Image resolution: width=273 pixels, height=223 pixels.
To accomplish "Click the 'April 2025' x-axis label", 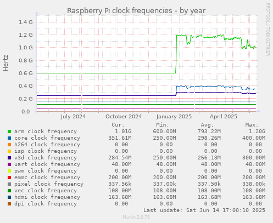I will point(224,117).
